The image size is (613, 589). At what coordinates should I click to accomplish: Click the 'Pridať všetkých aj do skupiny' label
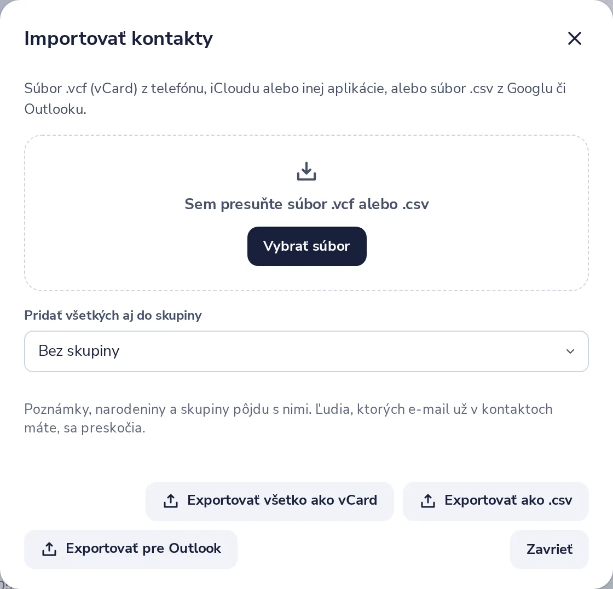click(113, 315)
